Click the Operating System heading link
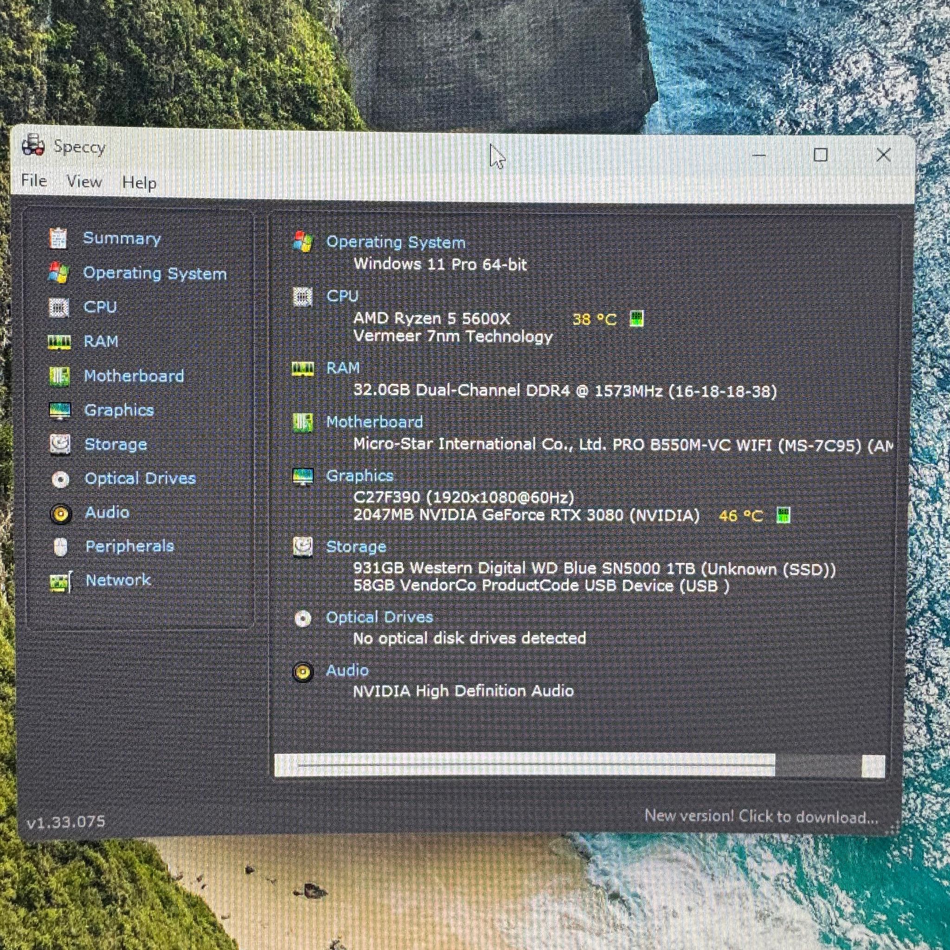The image size is (950, 950). tap(396, 242)
